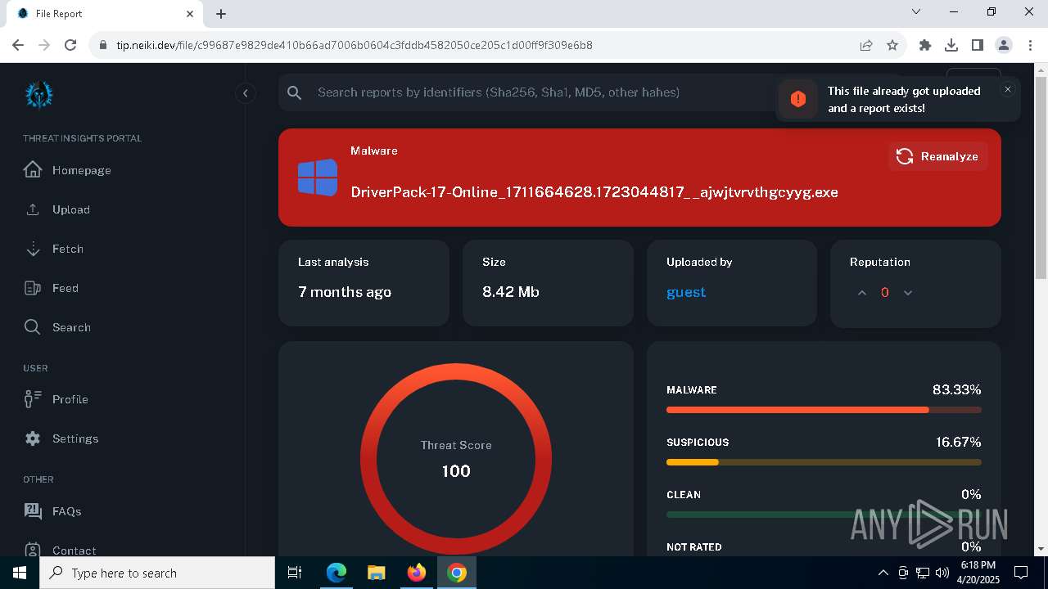Open the Profile page
This screenshot has height=589, width=1048.
coord(70,399)
